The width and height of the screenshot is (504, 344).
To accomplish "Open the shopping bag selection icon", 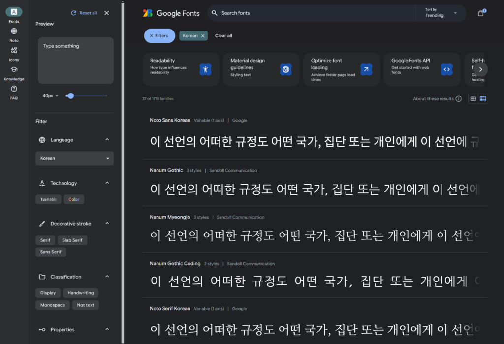I will click(x=481, y=13).
